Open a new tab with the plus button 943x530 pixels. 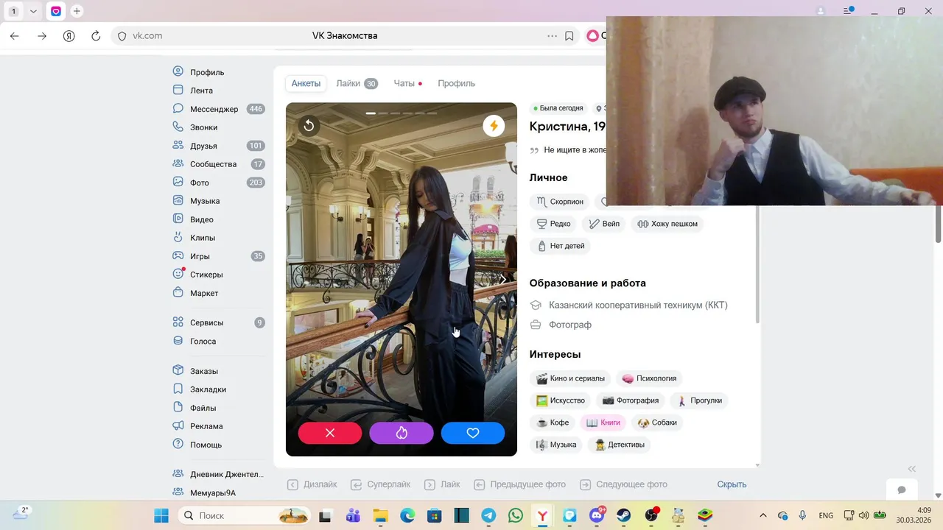[77, 11]
